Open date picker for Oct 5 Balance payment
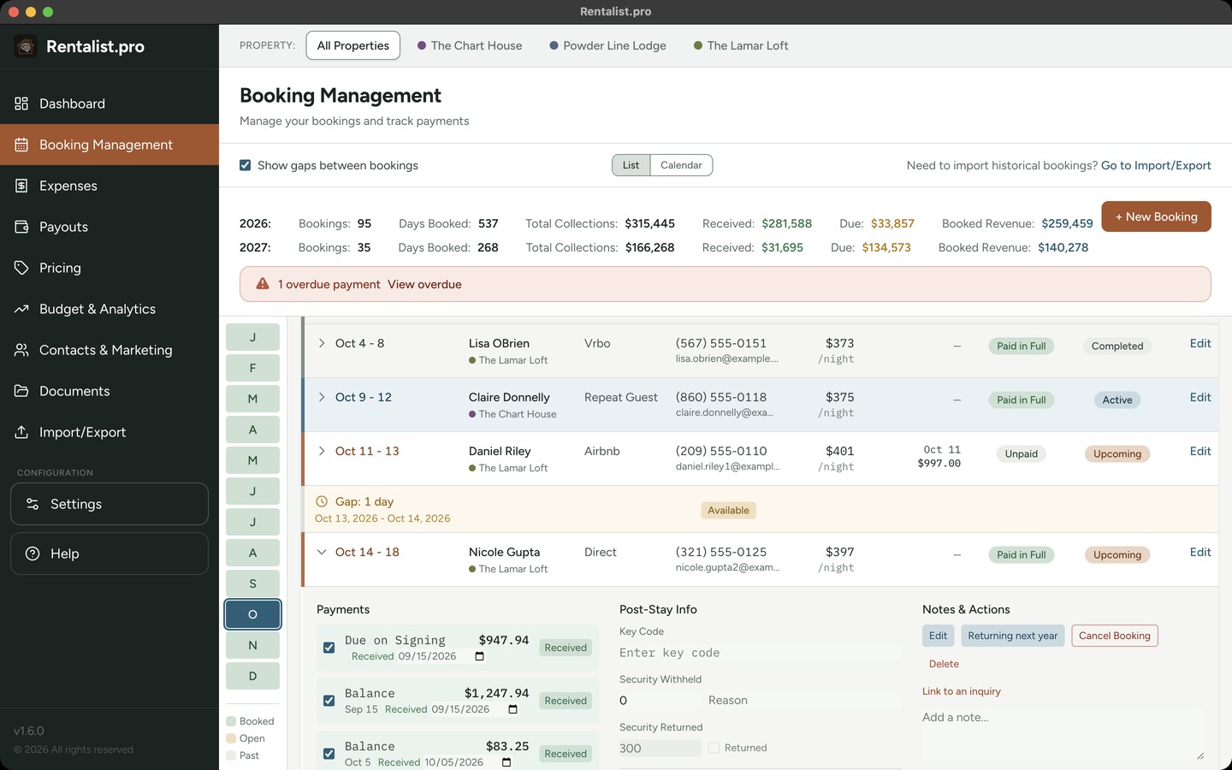The image size is (1232, 770). pyautogui.click(x=506, y=762)
